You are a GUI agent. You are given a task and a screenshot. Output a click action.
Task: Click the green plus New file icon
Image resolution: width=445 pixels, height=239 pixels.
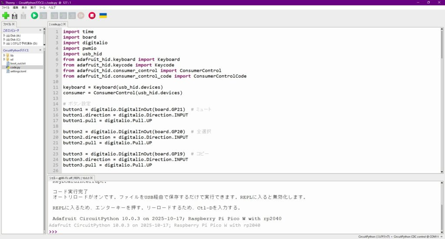(x=6, y=16)
